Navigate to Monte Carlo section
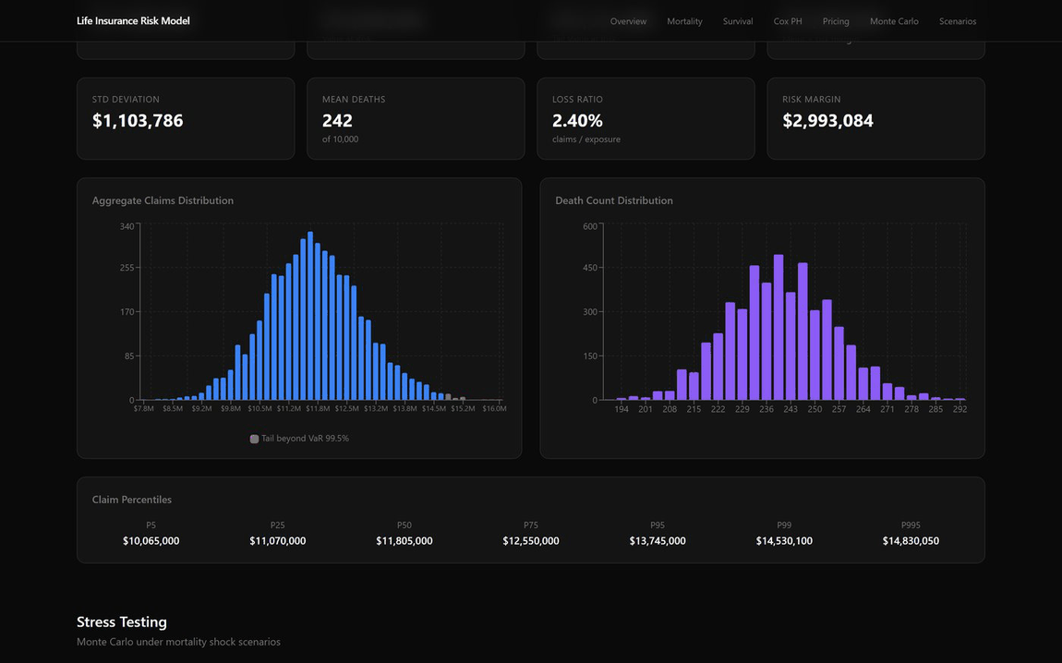 click(894, 21)
